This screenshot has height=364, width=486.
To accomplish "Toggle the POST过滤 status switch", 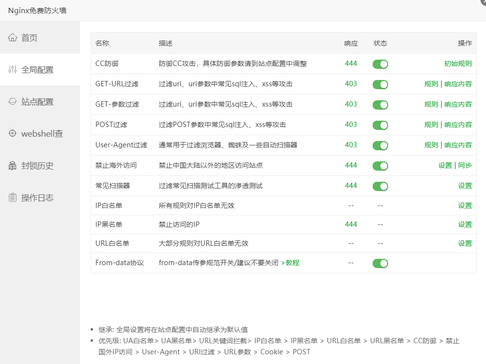I will pos(380,125).
